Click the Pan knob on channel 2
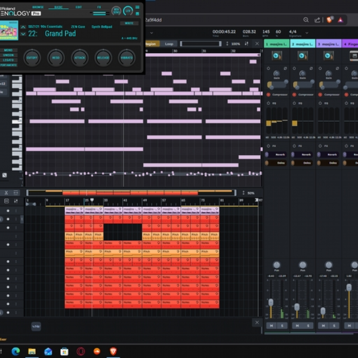 303,265
